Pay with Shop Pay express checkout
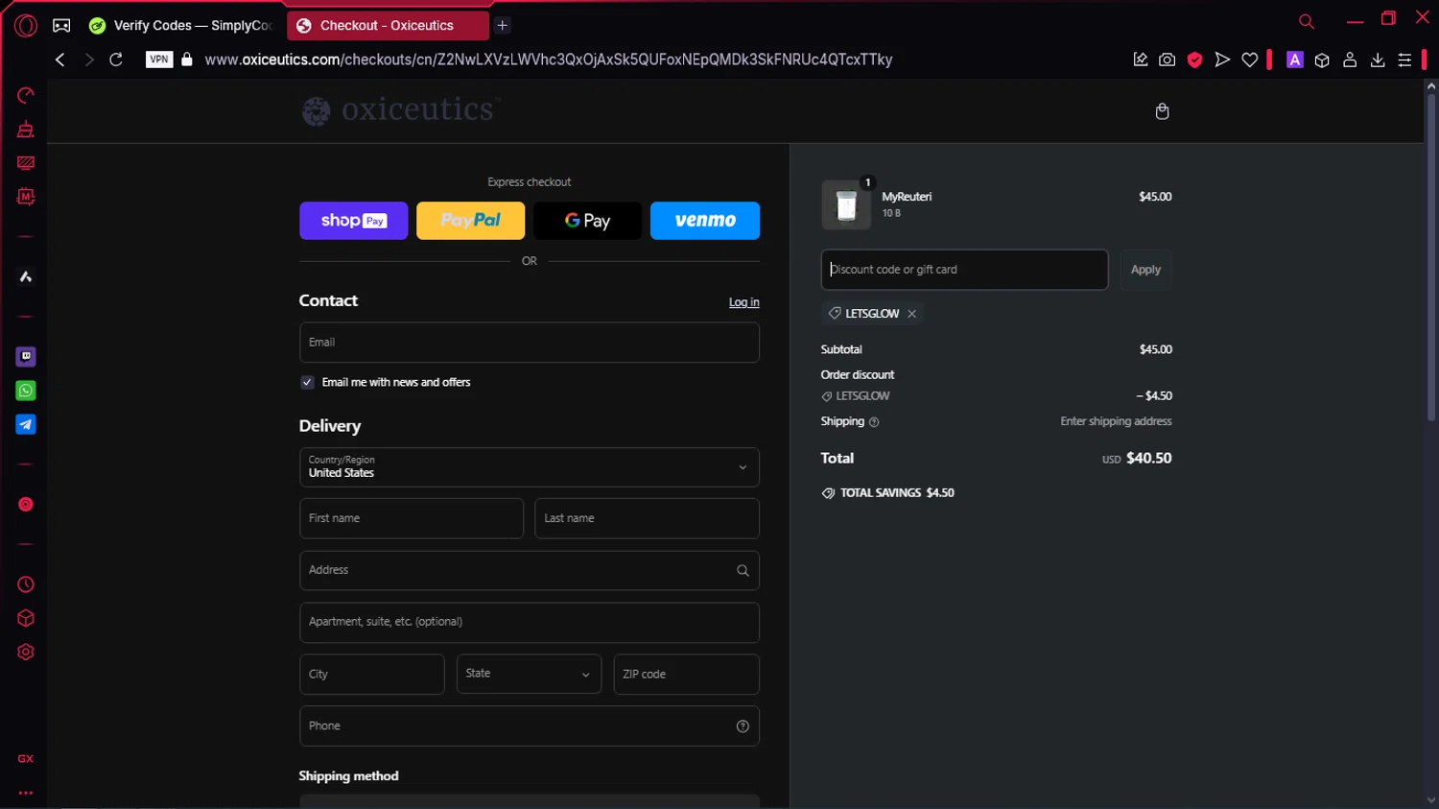Viewport: 1439px width, 809px height. point(354,221)
